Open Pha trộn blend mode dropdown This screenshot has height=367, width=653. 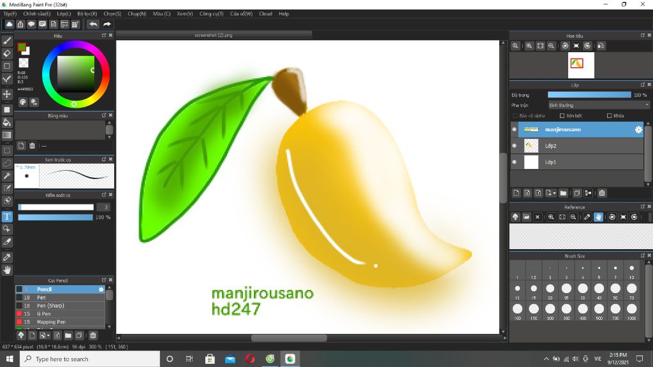coord(598,105)
